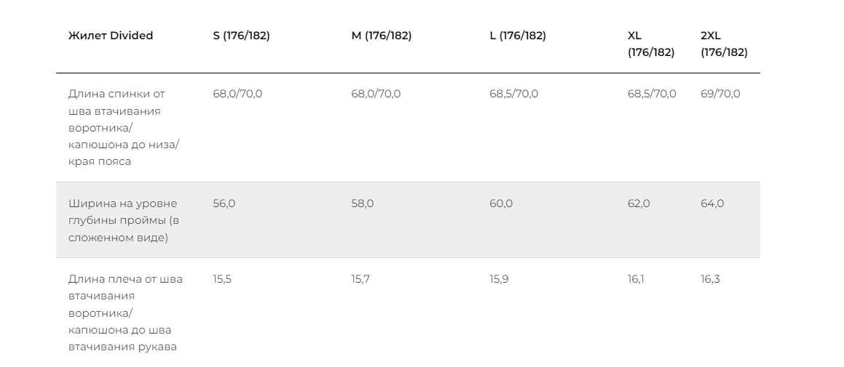Click width value 58,0 for size M

(x=362, y=203)
